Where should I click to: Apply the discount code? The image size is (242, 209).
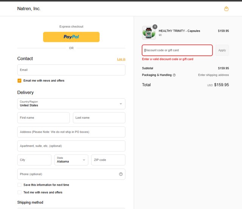(x=222, y=50)
